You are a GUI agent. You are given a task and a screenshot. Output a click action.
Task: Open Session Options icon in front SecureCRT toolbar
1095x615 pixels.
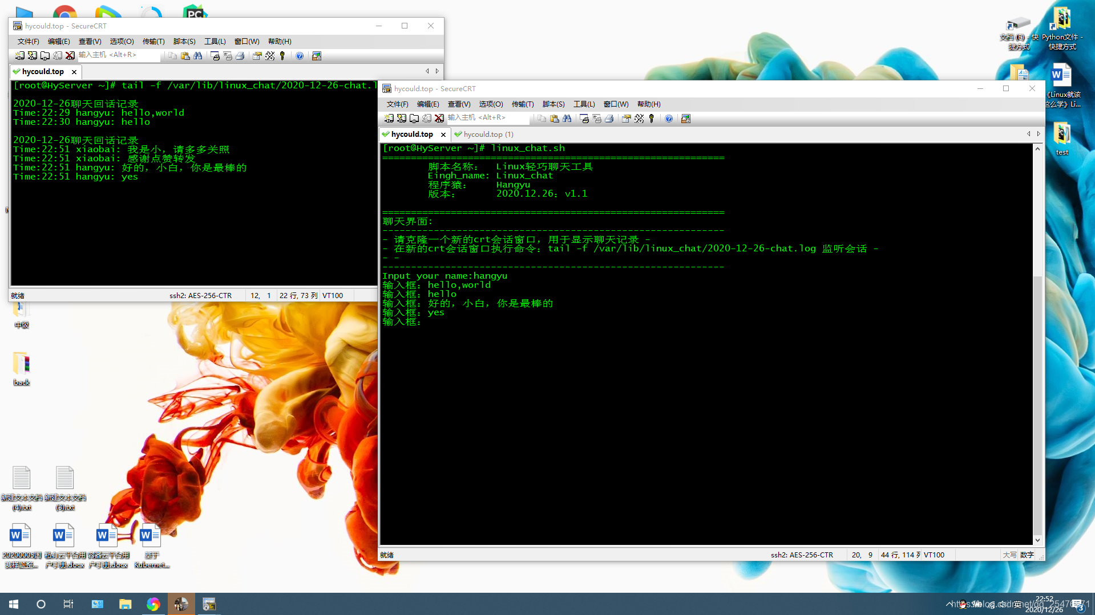click(x=627, y=118)
